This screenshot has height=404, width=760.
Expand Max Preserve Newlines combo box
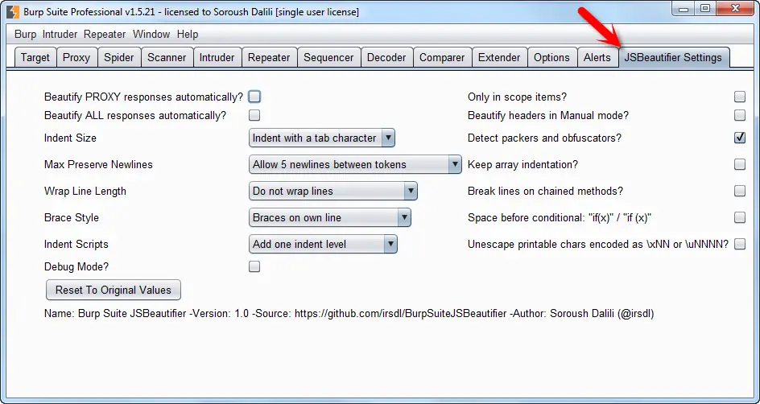[355, 164]
